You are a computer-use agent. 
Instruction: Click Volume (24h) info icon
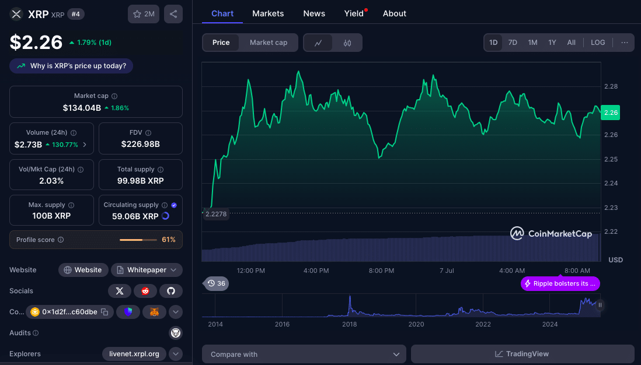pos(74,133)
